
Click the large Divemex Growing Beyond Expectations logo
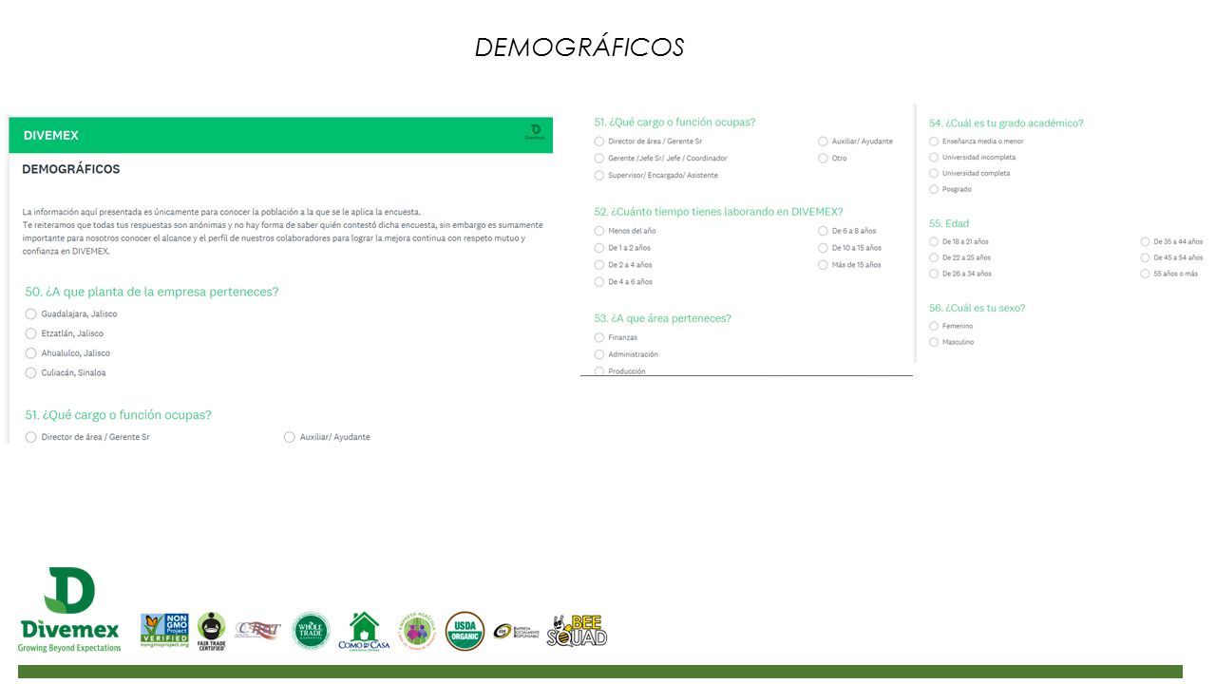tap(70, 610)
